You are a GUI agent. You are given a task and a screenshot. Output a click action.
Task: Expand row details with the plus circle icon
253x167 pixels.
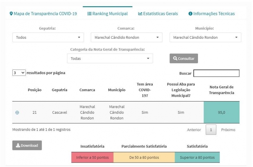17,112
